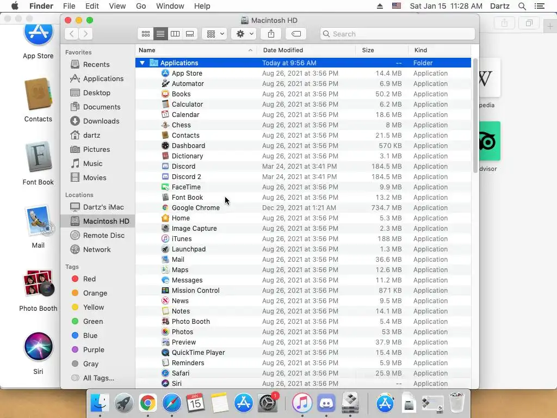
Task: Select the Chess application row
Action: click(304, 125)
